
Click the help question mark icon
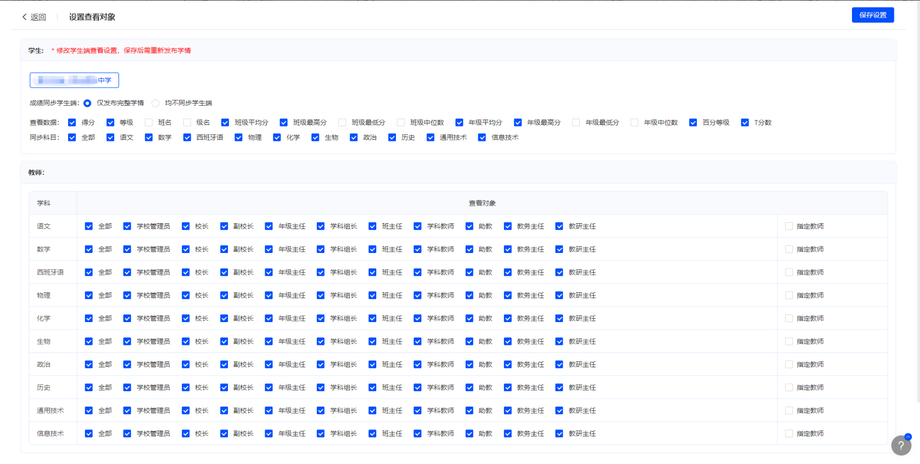point(900,445)
